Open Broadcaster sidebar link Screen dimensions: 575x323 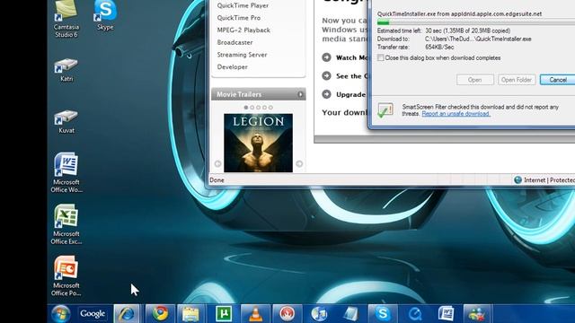234,42
